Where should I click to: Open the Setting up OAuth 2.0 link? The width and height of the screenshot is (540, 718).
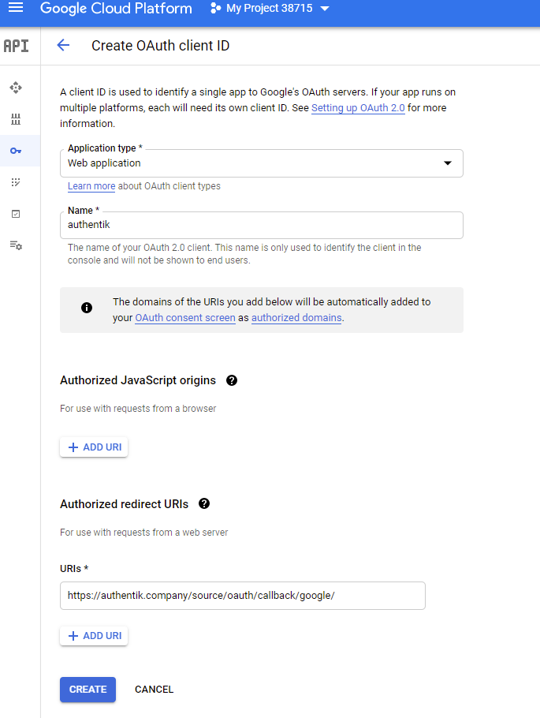(x=358, y=107)
